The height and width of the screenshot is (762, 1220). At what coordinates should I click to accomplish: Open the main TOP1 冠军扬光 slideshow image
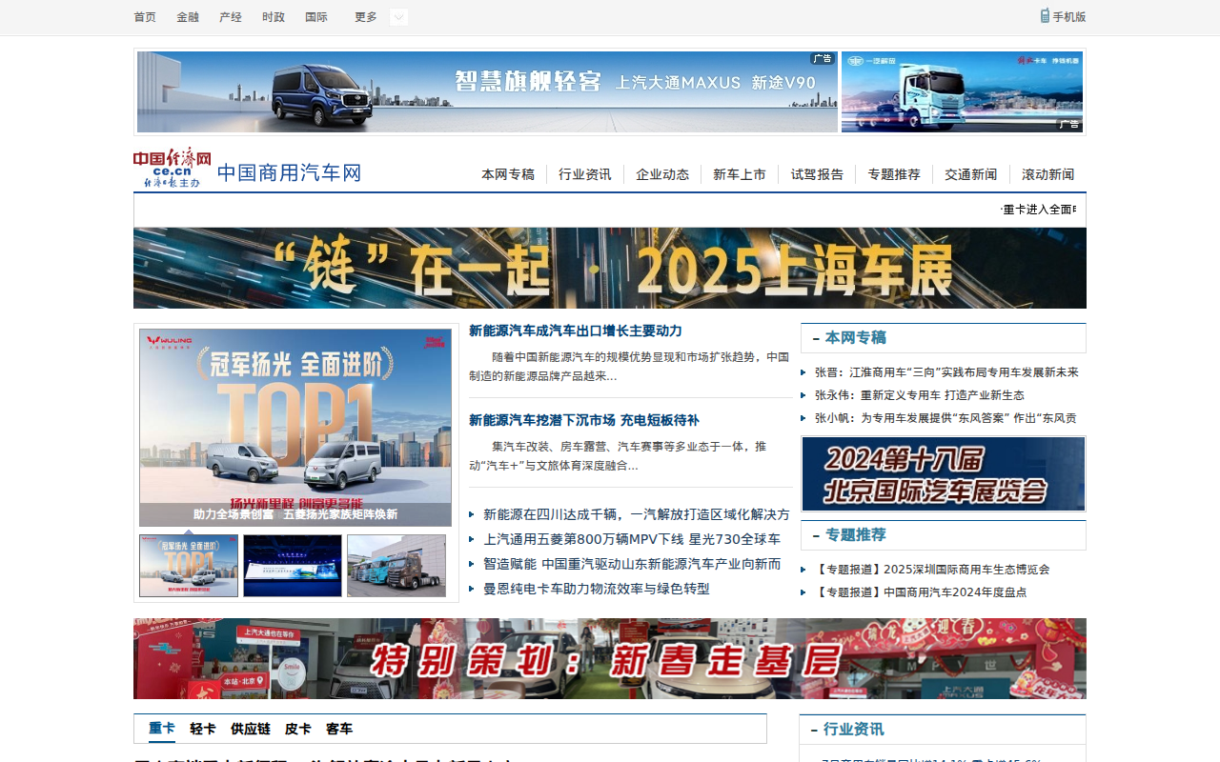[295, 428]
